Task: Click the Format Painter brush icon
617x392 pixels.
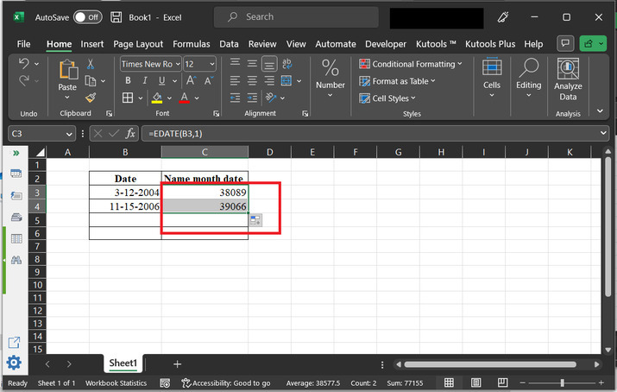Action: tap(91, 98)
